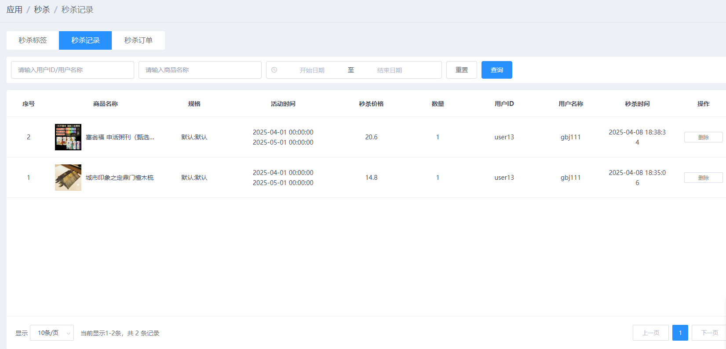This screenshot has width=726, height=349.
Task: Click the 下一页 next page button
Action: pos(709,333)
